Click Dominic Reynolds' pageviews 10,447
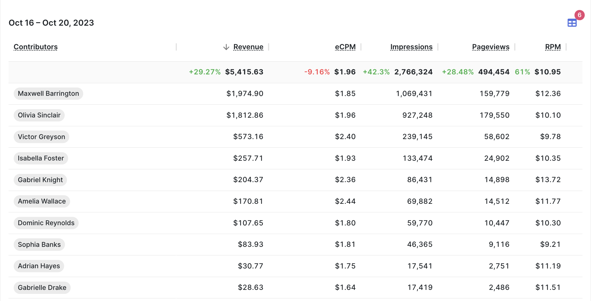Image resolution: width=591 pixels, height=301 pixels. 497,223
